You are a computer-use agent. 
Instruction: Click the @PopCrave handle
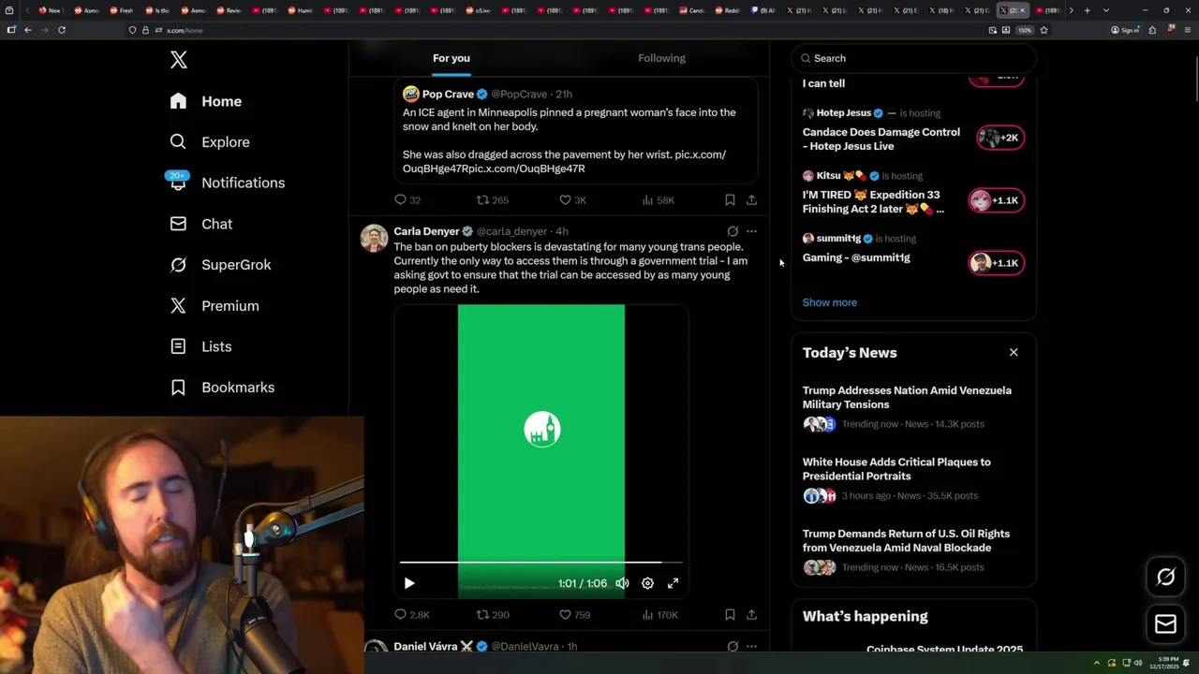(x=519, y=95)
